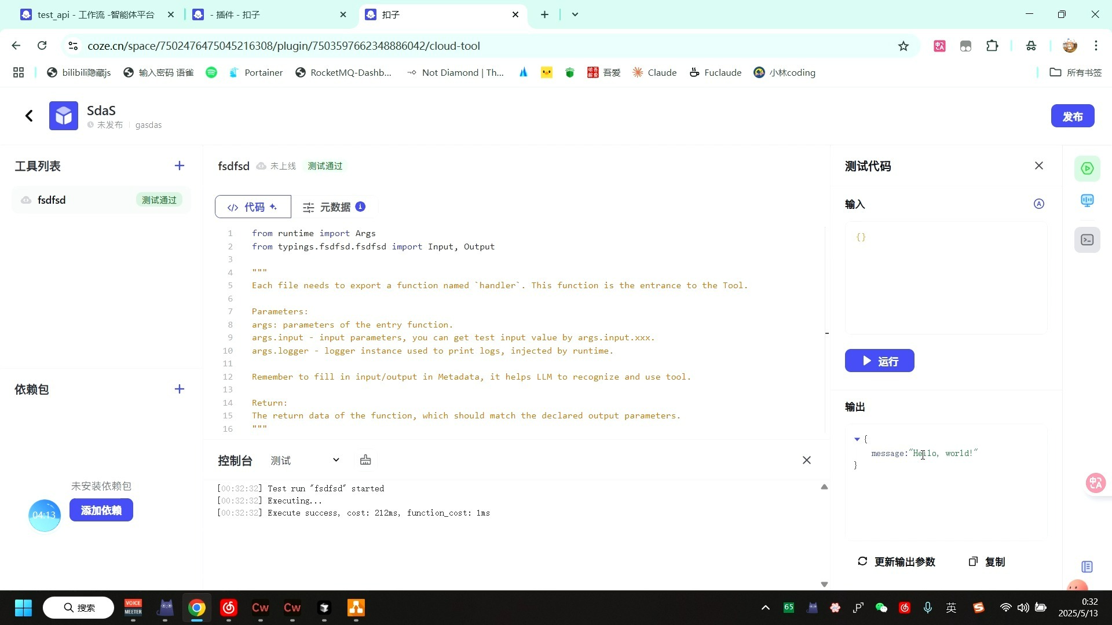Collapse the output JSON object triangle
Image resolution: width=1112 pixels, height=625 pixels.
point(857,439)
